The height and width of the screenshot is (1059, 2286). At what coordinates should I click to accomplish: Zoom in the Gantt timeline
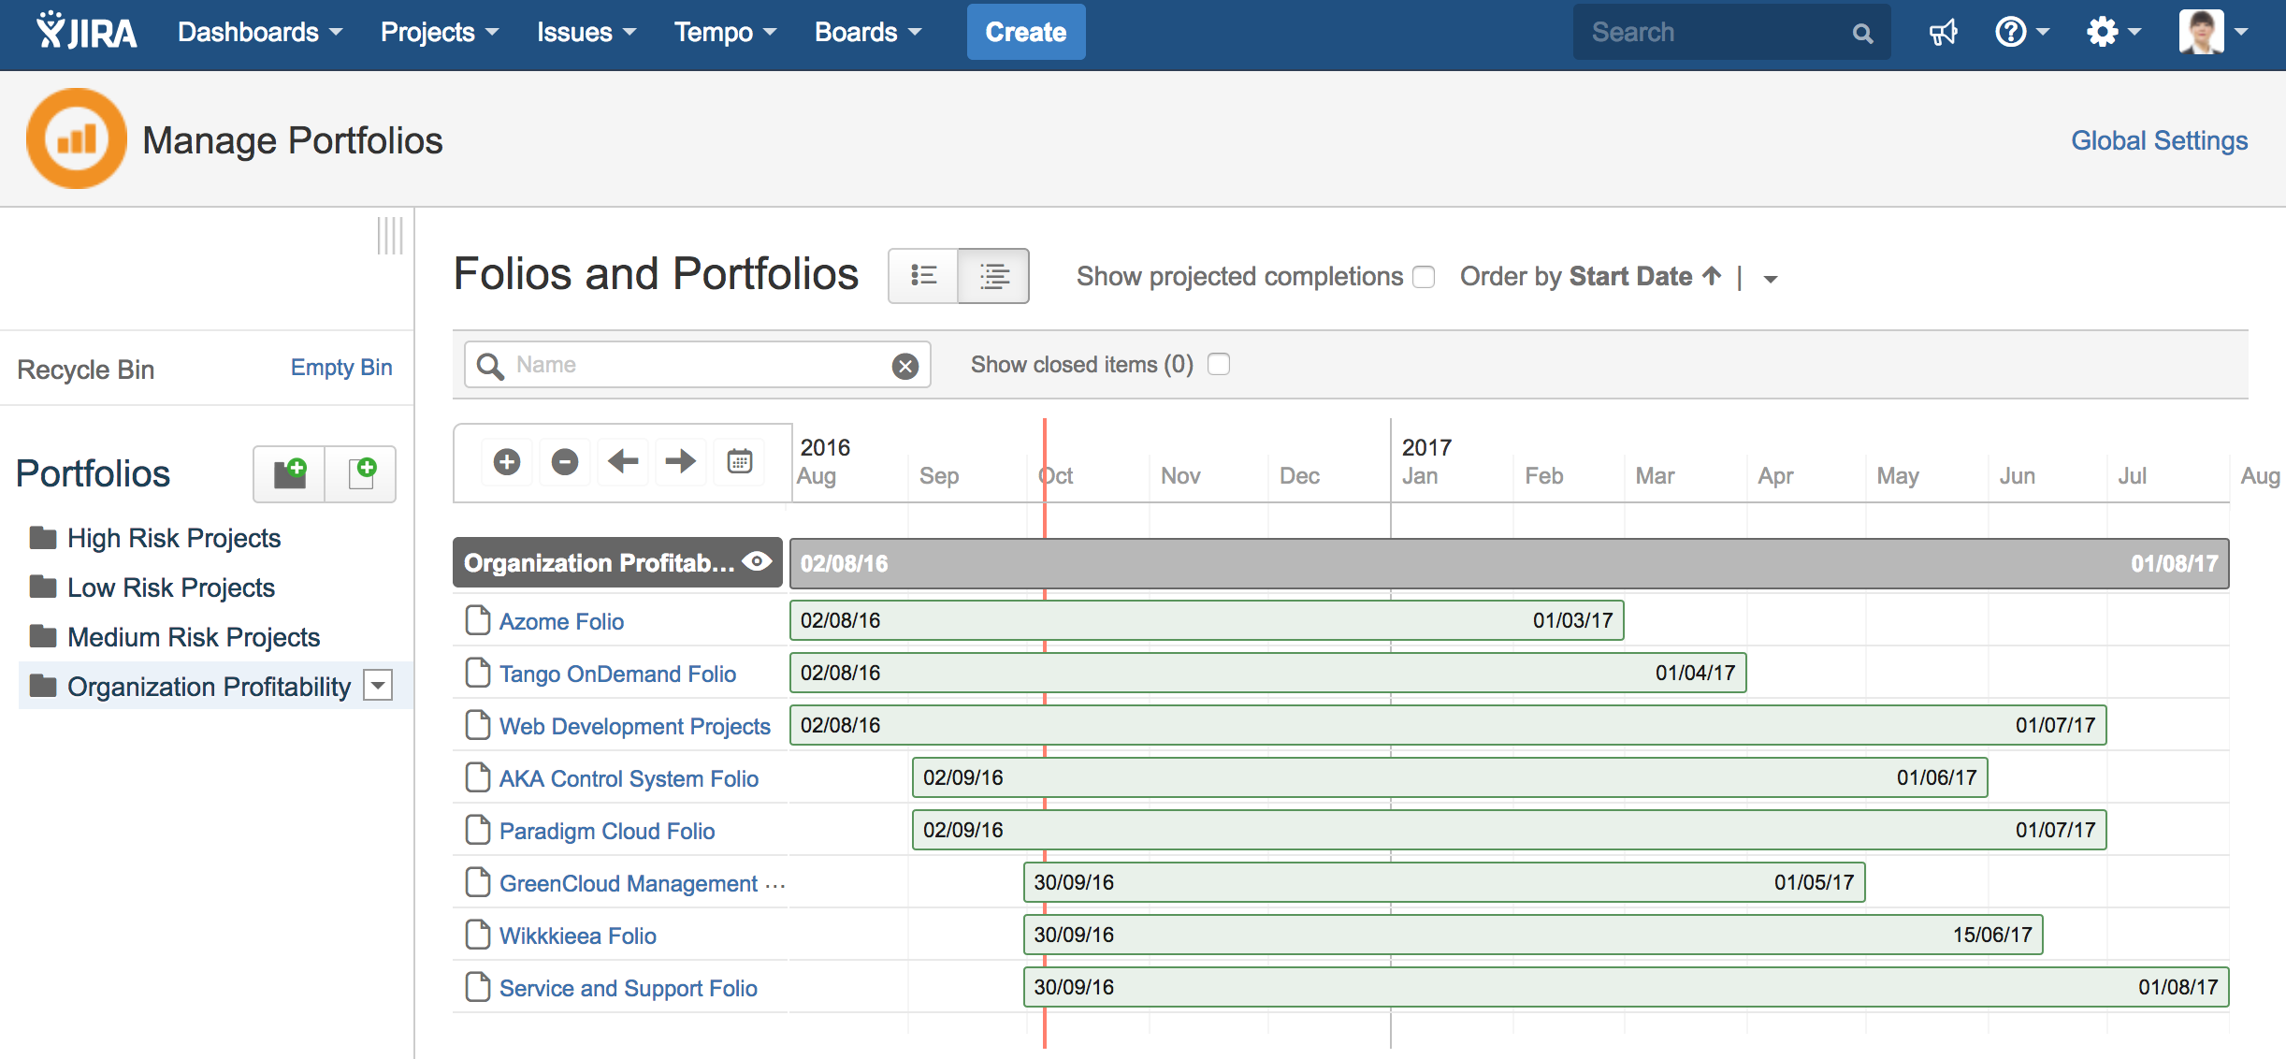(x=507, y=462)
